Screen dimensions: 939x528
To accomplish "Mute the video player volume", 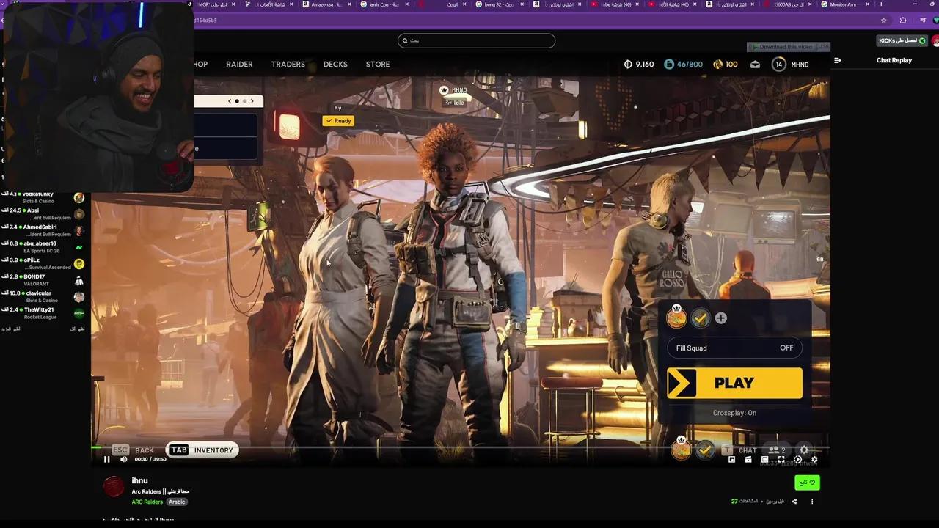I will pyautogui.click(x=123, y=460).
